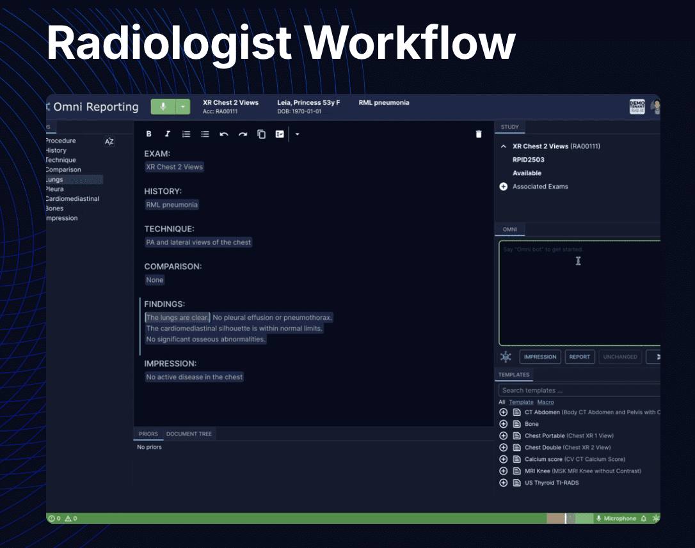Image resolution: width=695 pixels, height=548 pixels.
Task: Click the IMPRESSION button
Action: pyautogui.click(x=539, y=357)
